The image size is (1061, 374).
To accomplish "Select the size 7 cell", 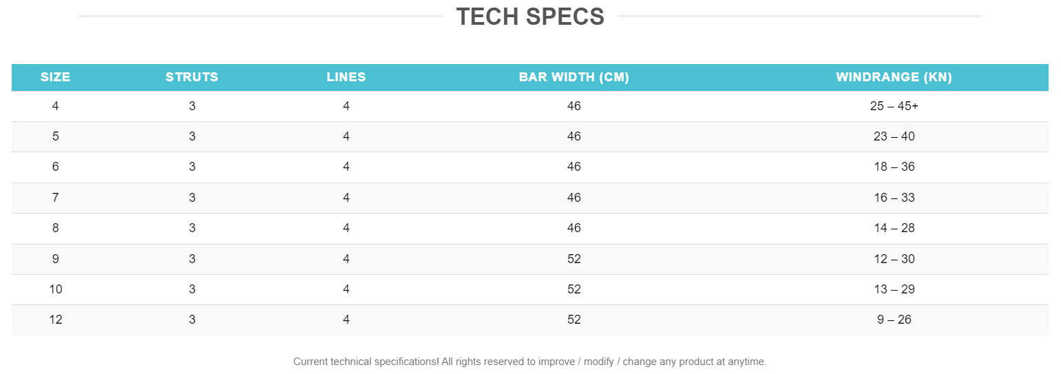I will tap(56, 198).
